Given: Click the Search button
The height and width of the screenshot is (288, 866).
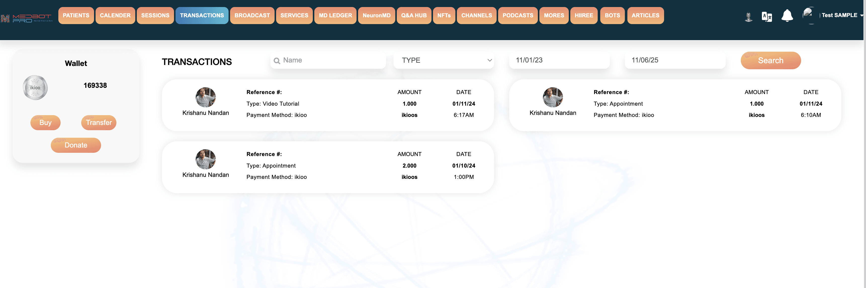Looking at the screenshot, I should coord(770,60).
